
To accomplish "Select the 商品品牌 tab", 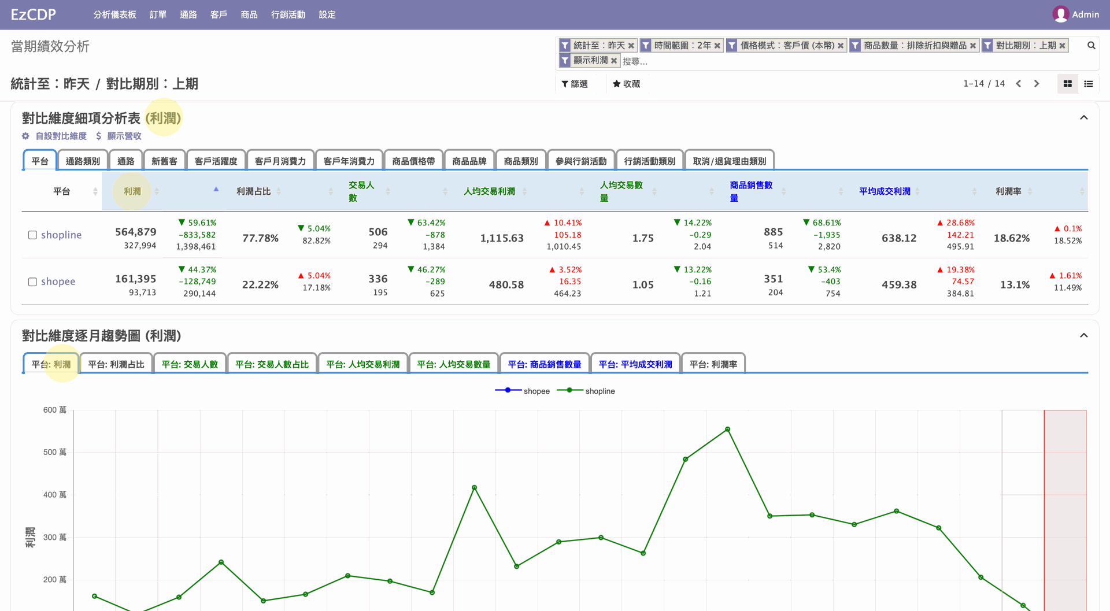I will pyautogui.click(x=469, y=161).
